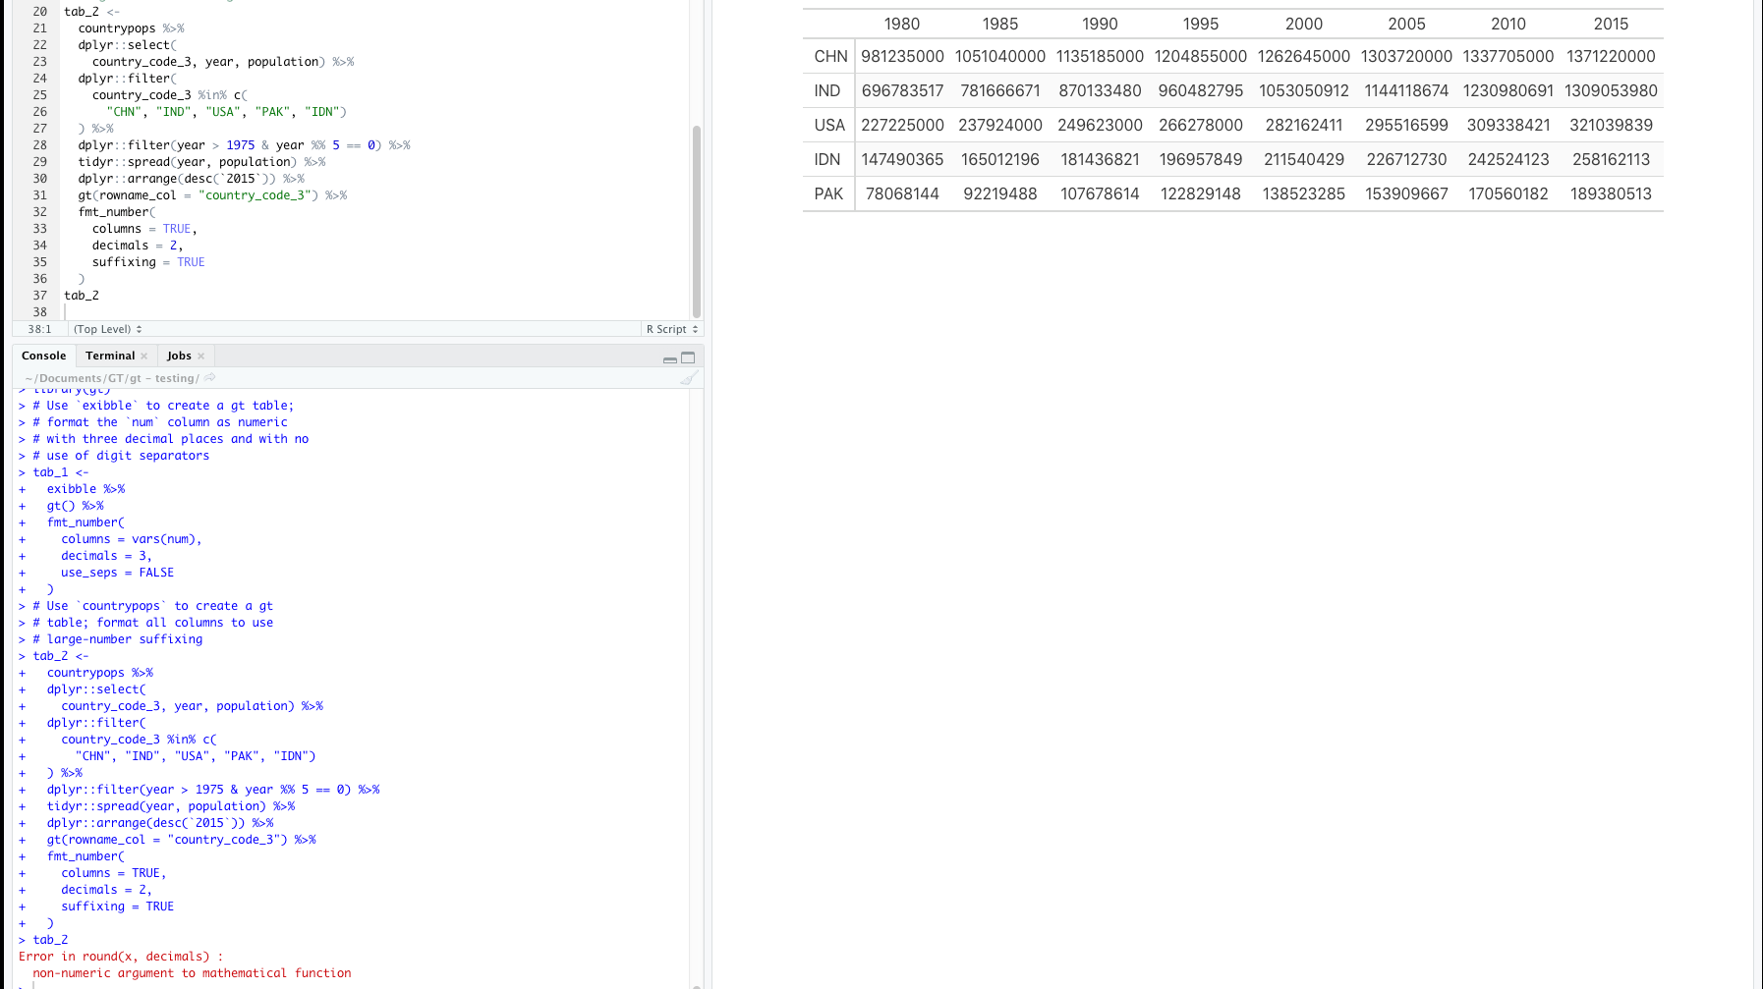
Task: Switch to the Jobs tab
Action: [179, 355]
